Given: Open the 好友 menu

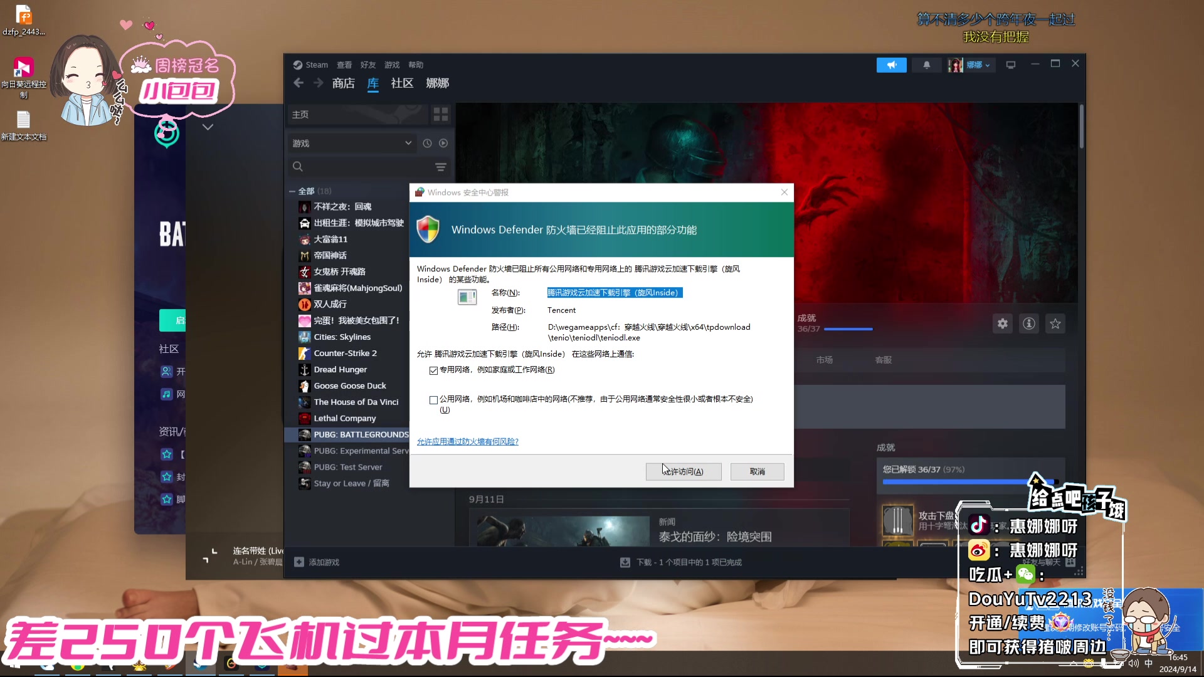Looking at the screenshot, I should 368,65.
